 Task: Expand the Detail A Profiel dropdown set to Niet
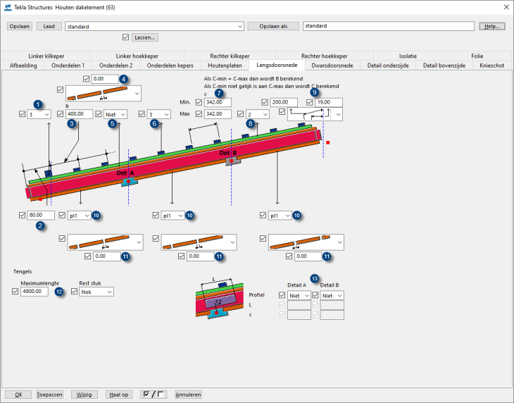coord(299,295)
